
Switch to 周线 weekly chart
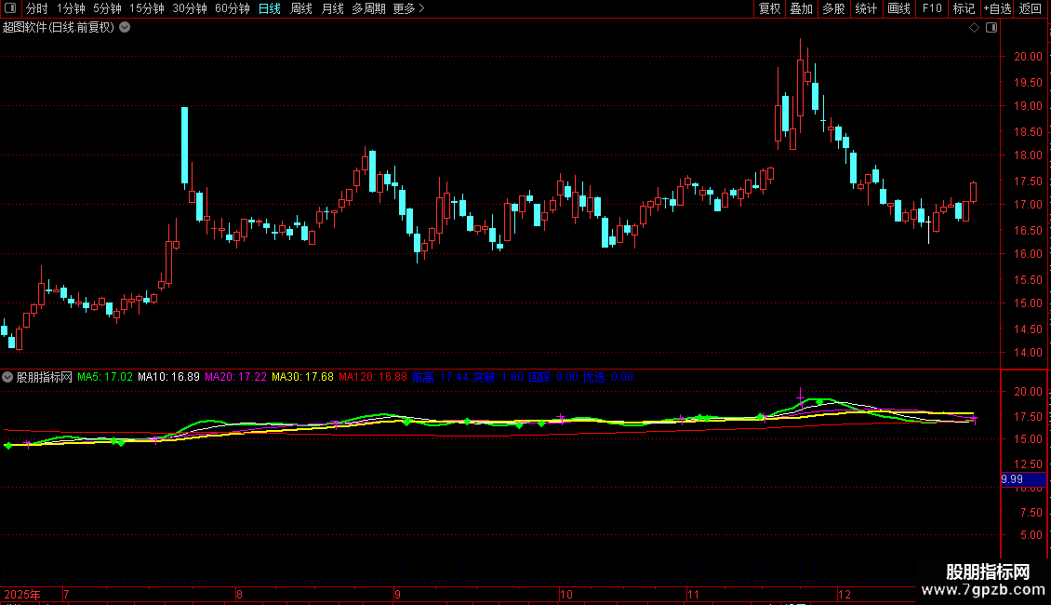click(x=301, y=8)
